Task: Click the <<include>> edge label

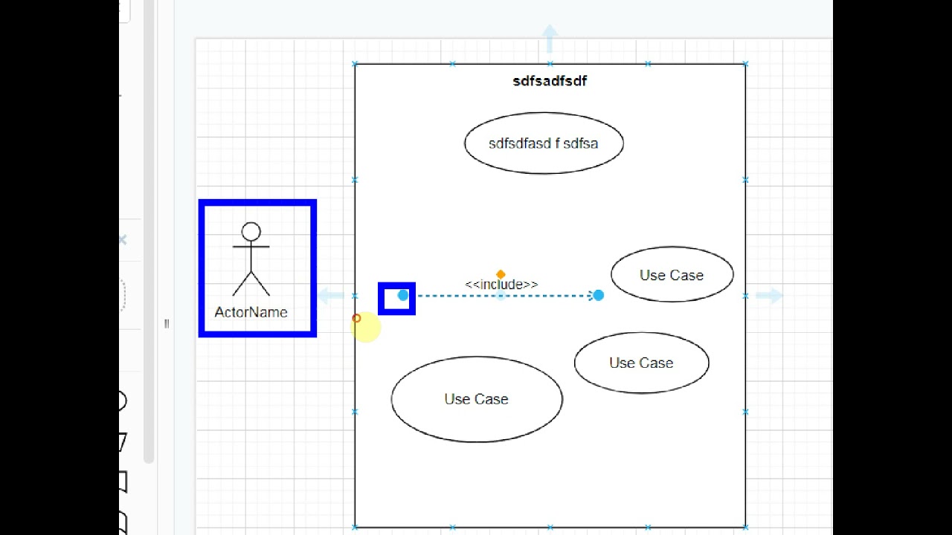Action: point(501,285)
